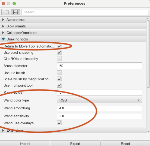
Task: Enable Use tile brush checkbox
Action: click(x=59, y=73)
